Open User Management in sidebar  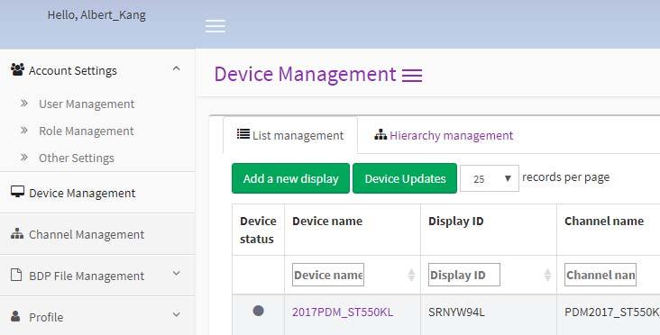[x=87, y=104]
